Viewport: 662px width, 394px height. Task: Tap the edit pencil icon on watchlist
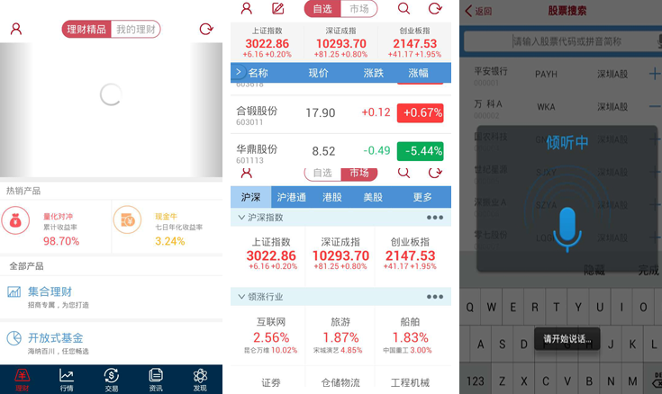(x=277, y=8)
